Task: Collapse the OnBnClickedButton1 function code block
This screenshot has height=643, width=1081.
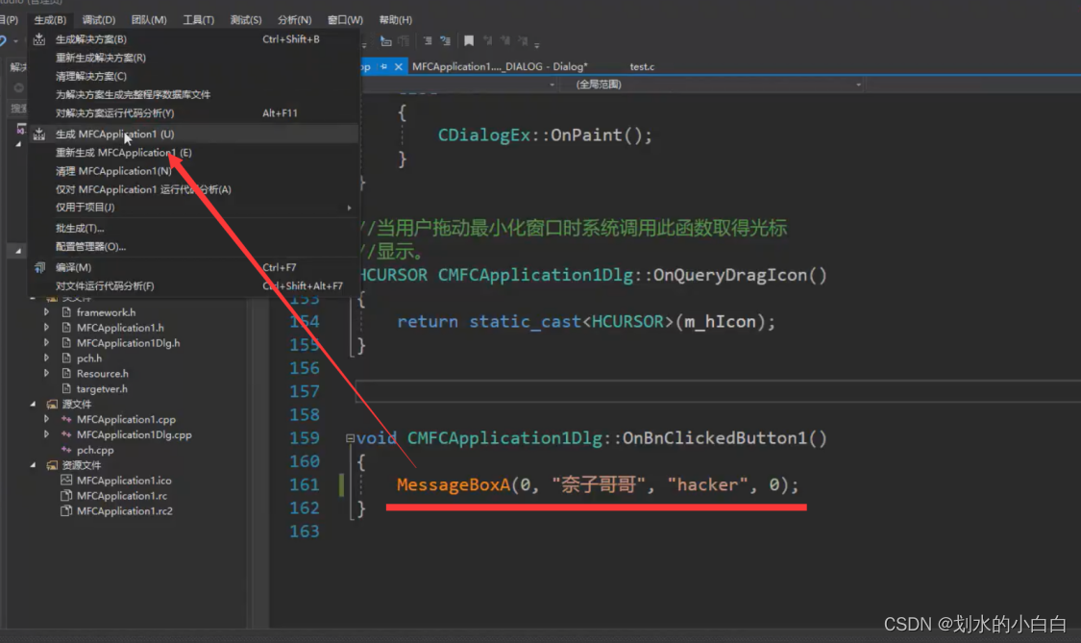Action: click(x=350, y=438)
